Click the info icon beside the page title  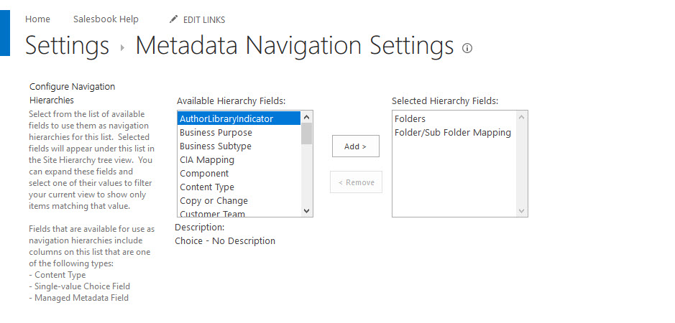(x=467, y=48)
